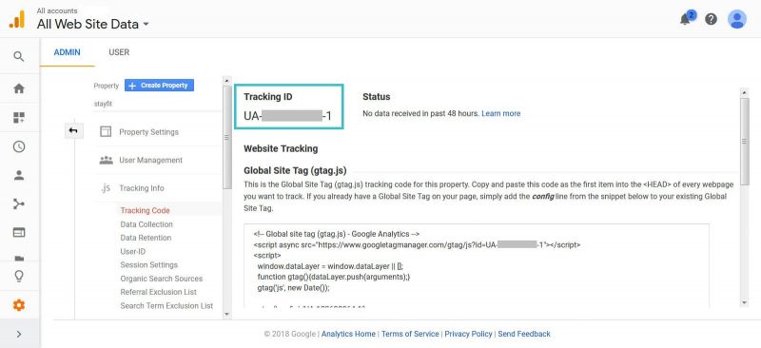Click the Learn more link
Viewport: 761px width, 348px height.
[x=501, y=113]
